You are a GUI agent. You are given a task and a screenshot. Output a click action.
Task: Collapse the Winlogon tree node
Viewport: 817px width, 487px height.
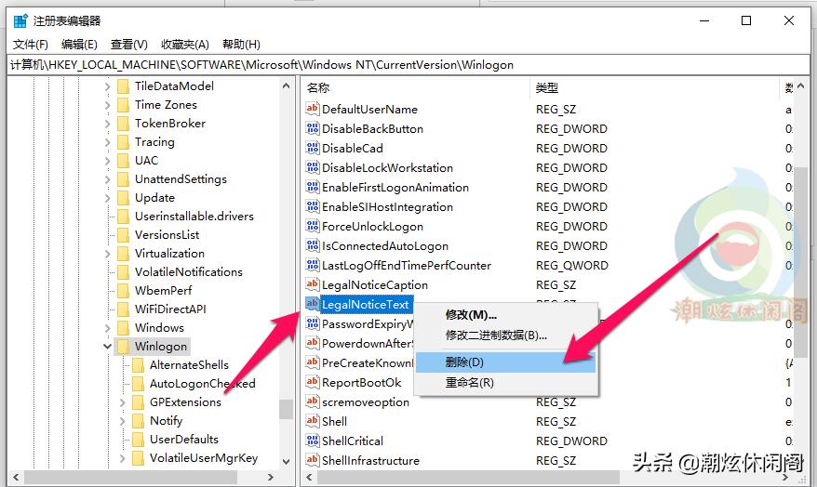coord(108,347)
